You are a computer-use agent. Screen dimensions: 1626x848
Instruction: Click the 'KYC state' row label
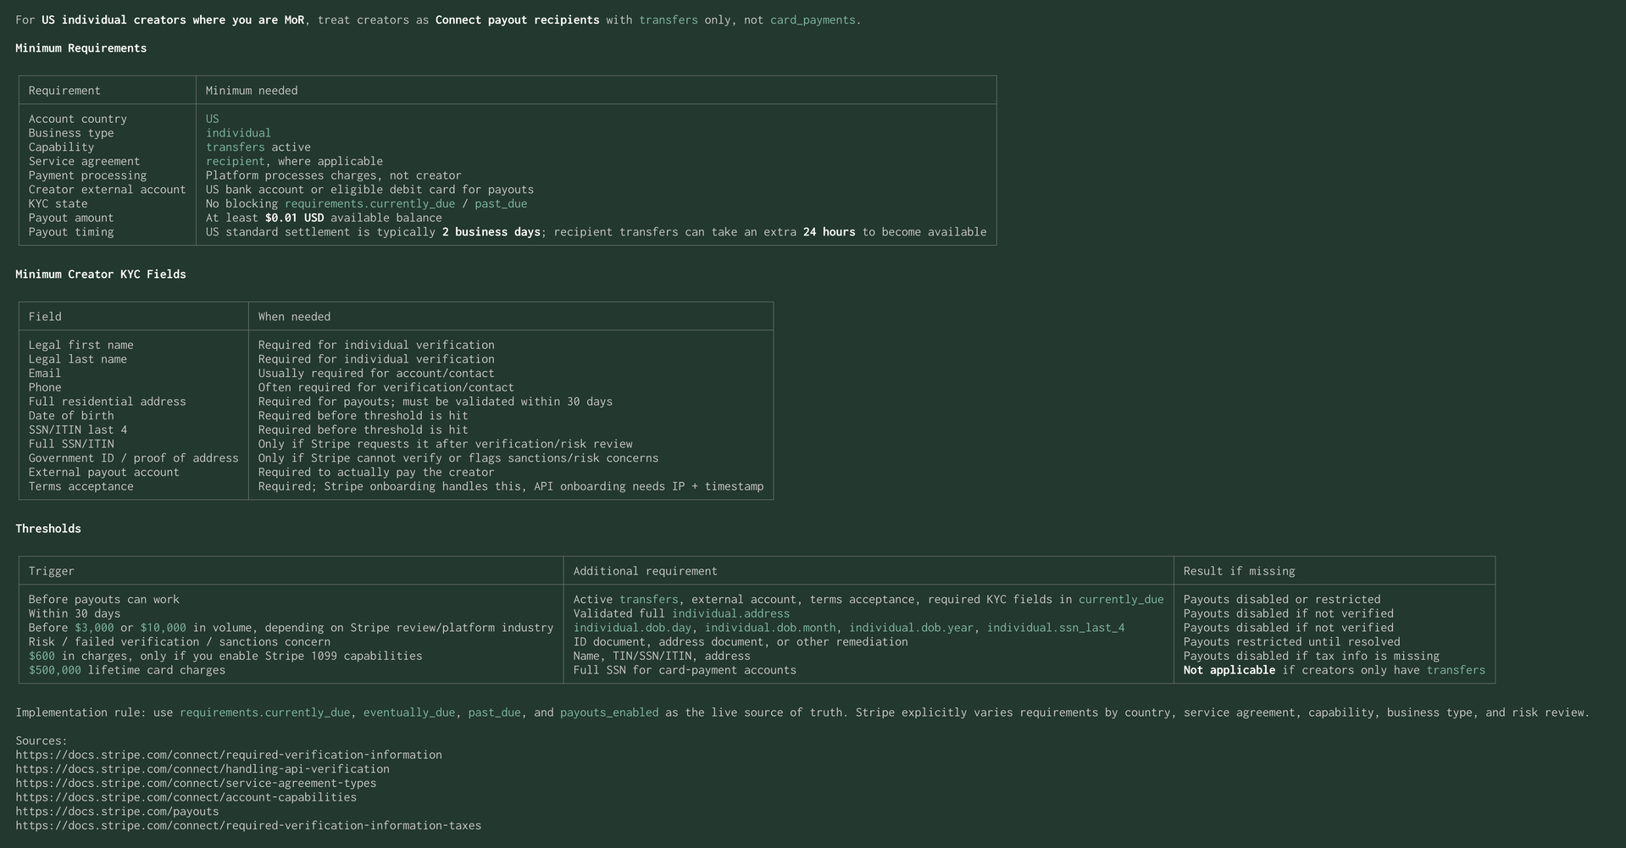point(58,204)
